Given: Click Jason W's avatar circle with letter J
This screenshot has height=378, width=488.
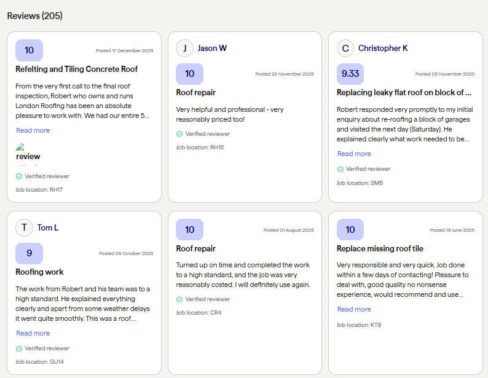Looking at the screenshot, I should [x=184, y=48].
